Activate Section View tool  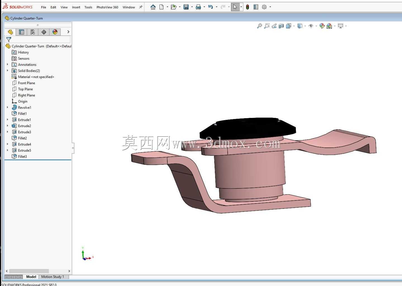point(281,26)
